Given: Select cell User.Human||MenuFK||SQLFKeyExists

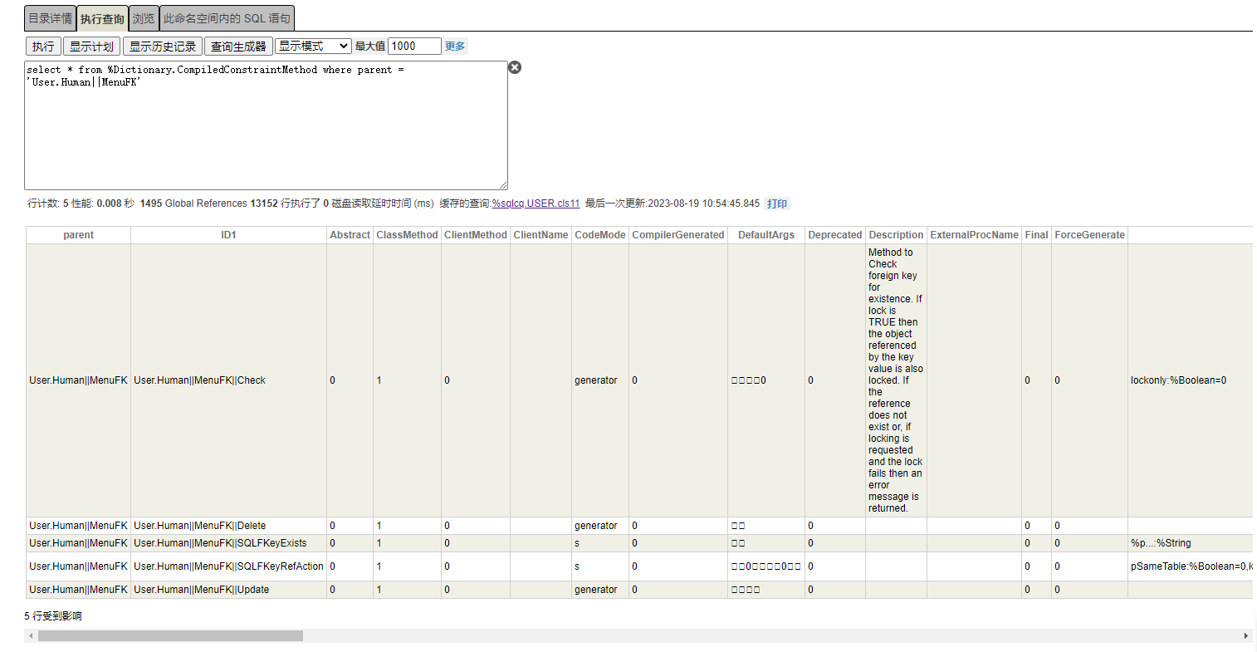Looking at the screenshot, I should [228, 543].
